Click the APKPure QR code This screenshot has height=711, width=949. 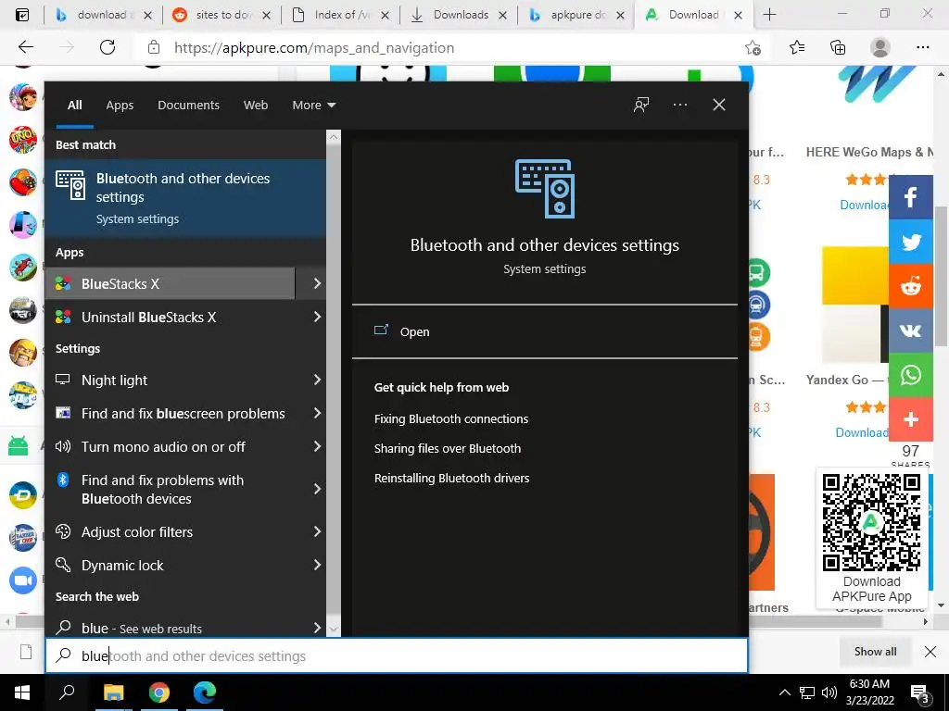pos(871,522)
